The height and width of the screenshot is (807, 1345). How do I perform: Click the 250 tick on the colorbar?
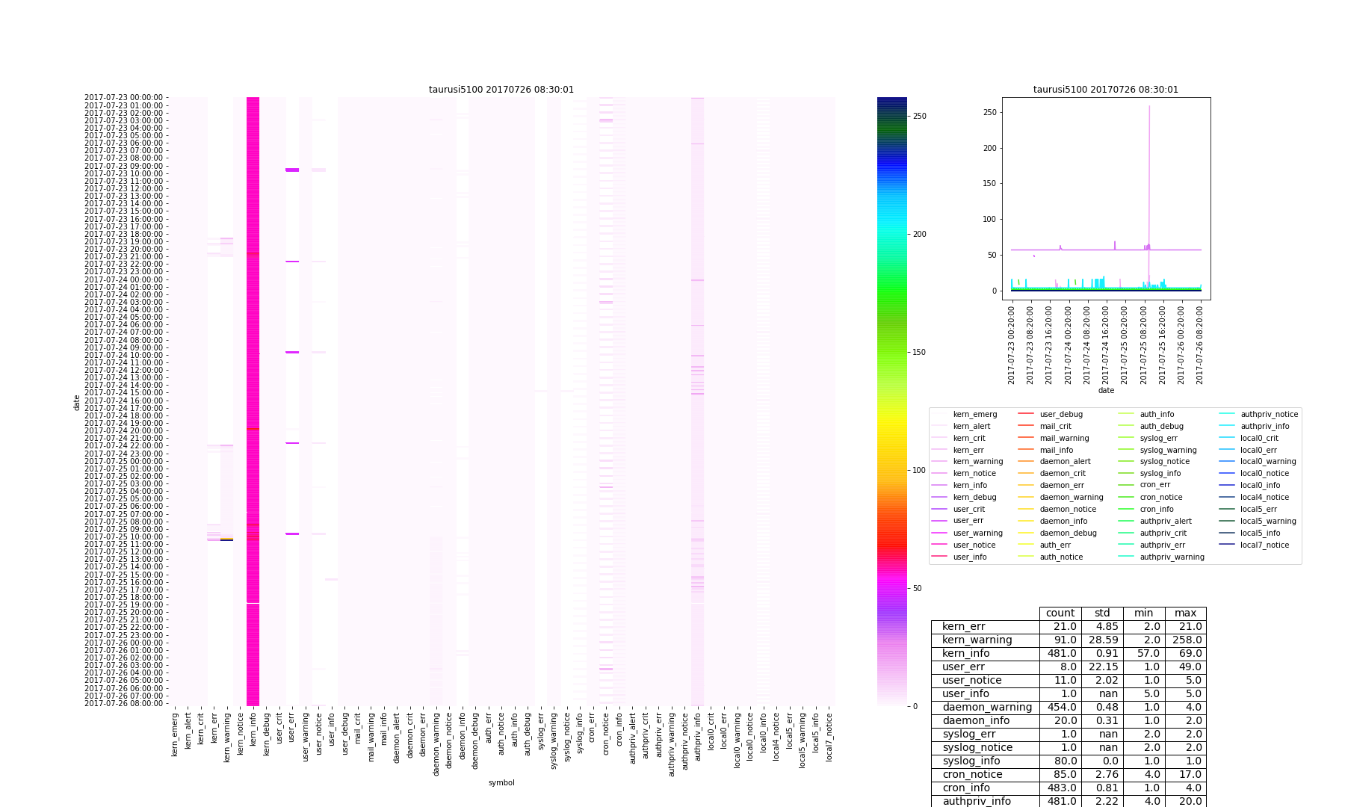tap(919, 117)
